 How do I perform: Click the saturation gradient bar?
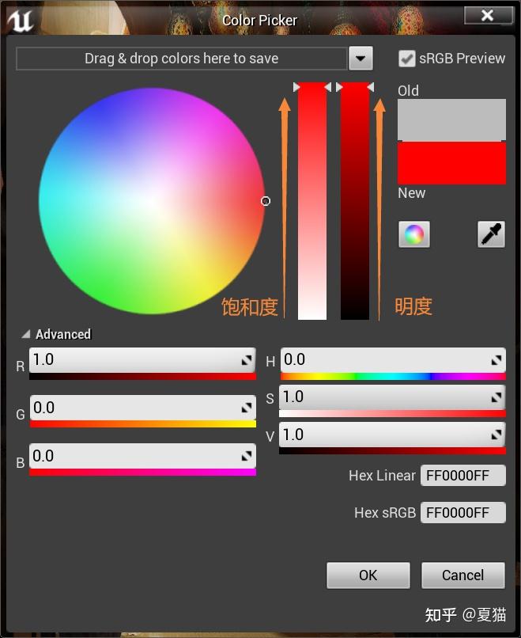point(312,202)
